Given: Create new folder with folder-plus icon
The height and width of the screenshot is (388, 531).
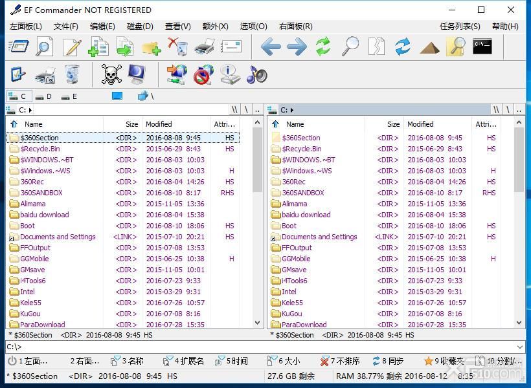Looking at the screenshot, I should tap(151, 48).
